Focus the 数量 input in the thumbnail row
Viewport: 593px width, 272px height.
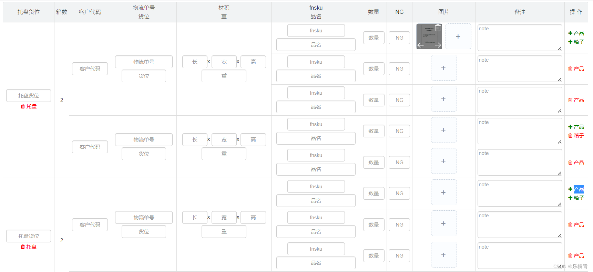point(374,38)
